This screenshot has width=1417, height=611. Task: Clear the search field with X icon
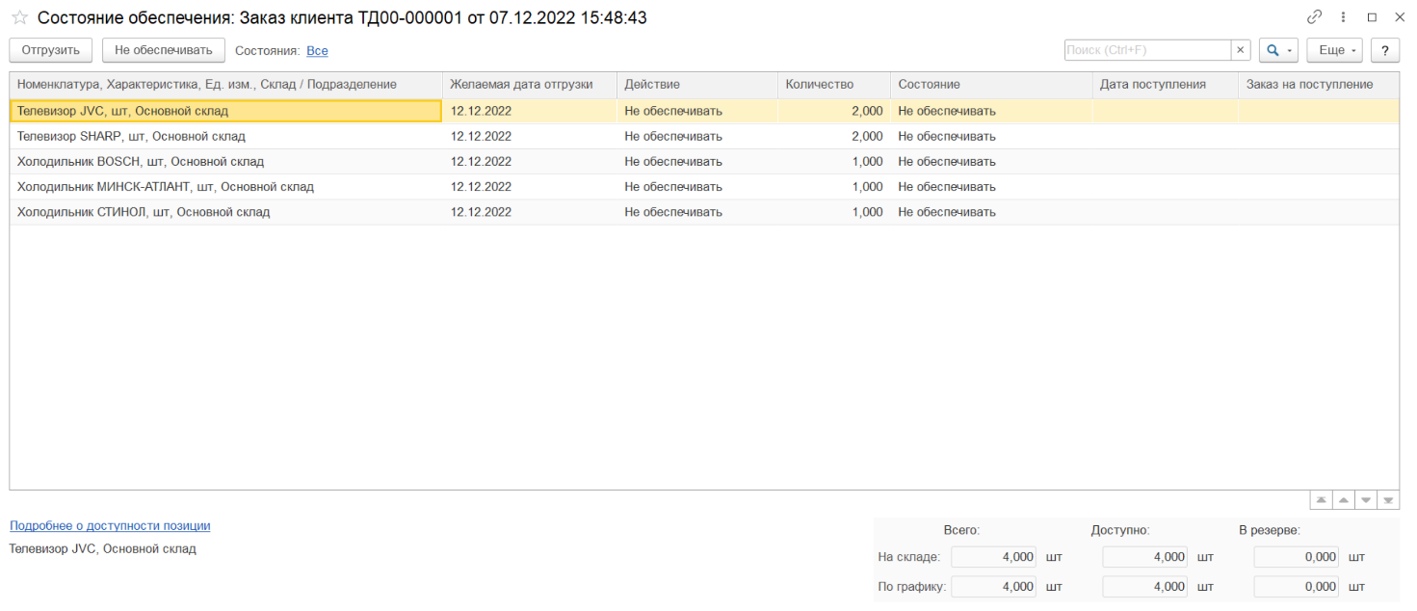[x=1241, y=50]
